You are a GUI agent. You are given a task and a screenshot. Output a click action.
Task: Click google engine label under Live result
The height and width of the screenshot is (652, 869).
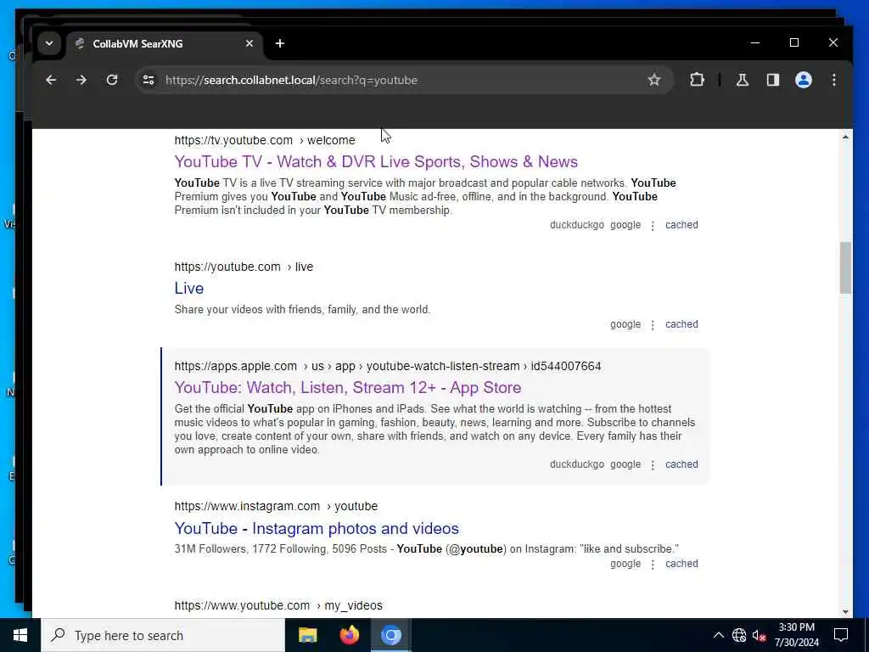pos(625,323)
